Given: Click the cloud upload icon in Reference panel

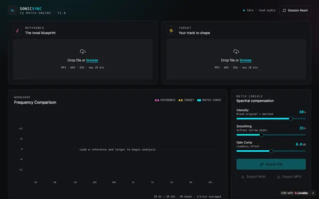Looking at the screenshot, I should [x=83, y=52].
